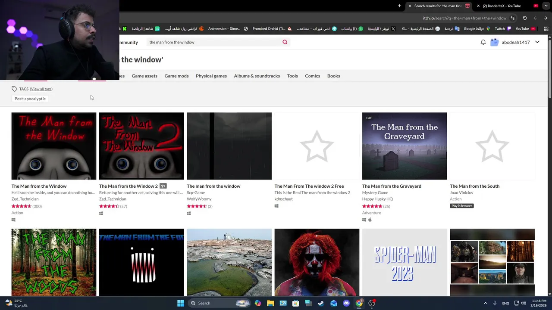Image resolution: width=552 pixels, height=310 pixels.
Task: Open the Google Maps bookmark
Action: coord(477,29)
